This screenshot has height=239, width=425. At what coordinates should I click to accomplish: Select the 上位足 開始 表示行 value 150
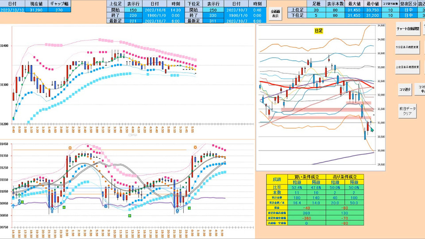(x=133, y=10)
